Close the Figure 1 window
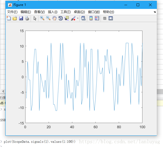163x147 pixels. click(x=150, y=5)
